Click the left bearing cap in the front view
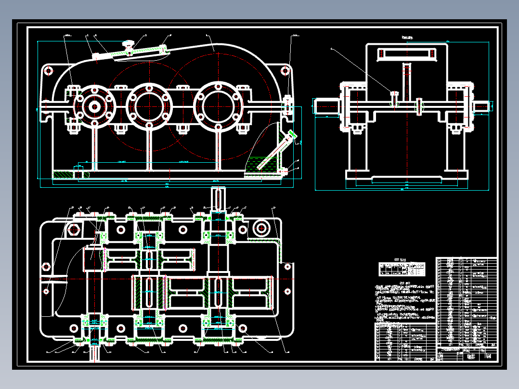519x389 pixels. [95, 106]
